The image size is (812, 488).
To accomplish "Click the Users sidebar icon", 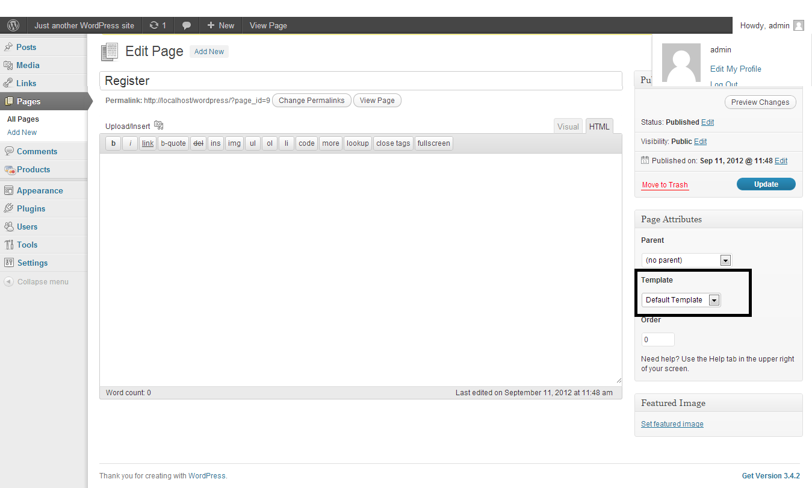I will [8, 227].
